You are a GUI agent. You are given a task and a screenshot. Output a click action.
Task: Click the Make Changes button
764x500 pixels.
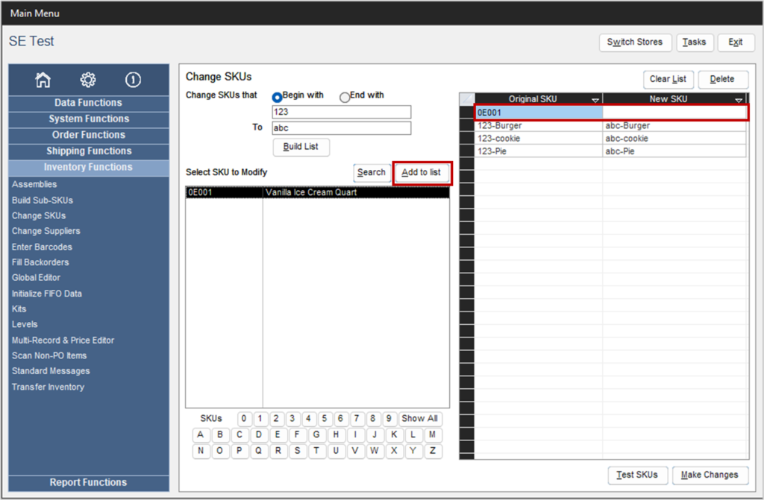[710, 475]
